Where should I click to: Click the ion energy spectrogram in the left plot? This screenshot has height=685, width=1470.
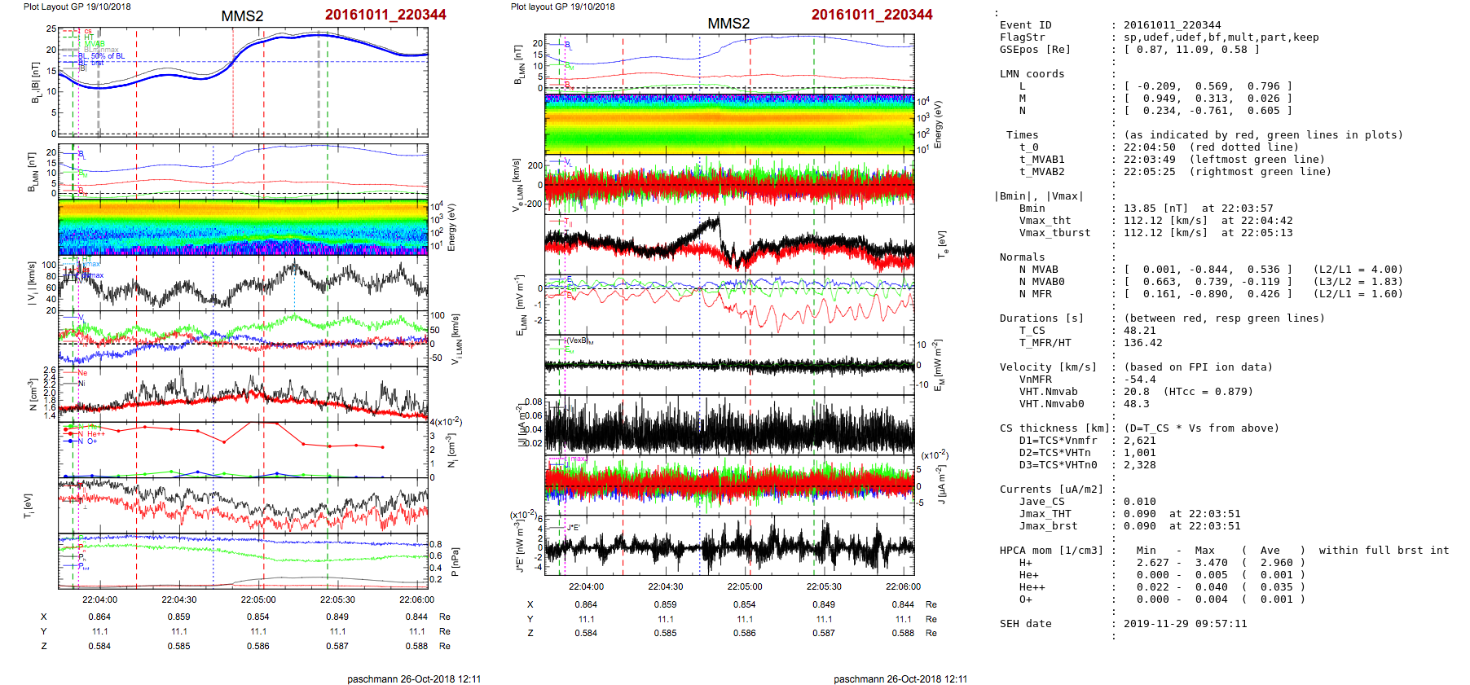(242, 227)
